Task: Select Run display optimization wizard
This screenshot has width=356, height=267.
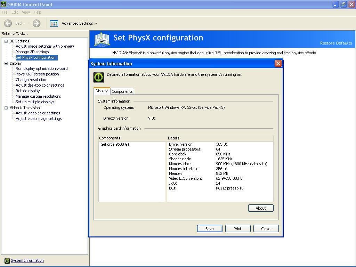Action: [x=42, y=68]
